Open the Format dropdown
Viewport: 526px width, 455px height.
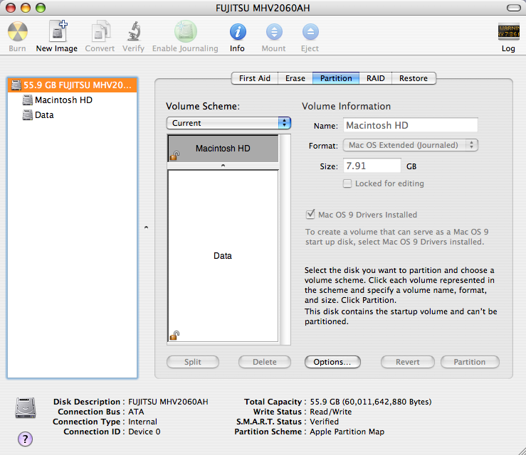point(410,145)
